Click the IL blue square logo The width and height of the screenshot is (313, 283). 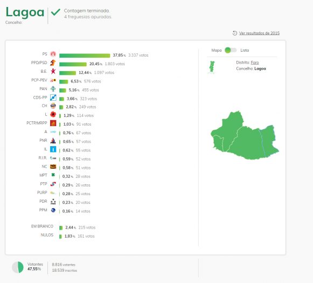[x=53, y=149]
